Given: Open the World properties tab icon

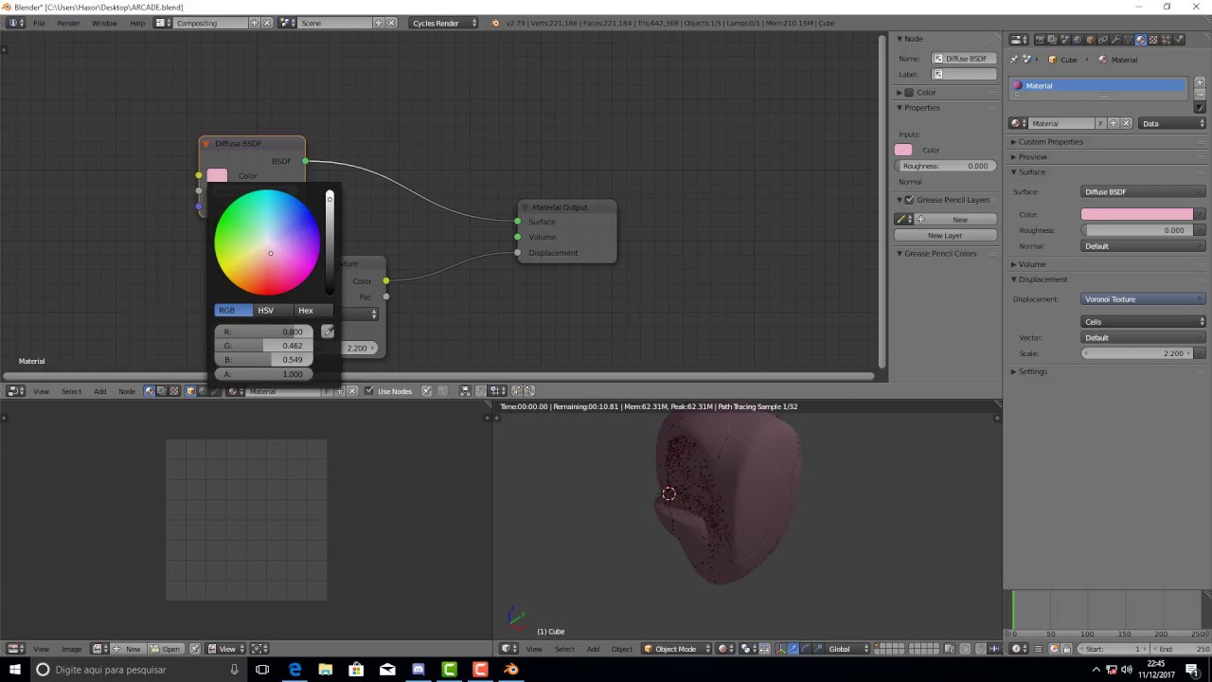Looking at the screenshot, I should point(1078,40).
